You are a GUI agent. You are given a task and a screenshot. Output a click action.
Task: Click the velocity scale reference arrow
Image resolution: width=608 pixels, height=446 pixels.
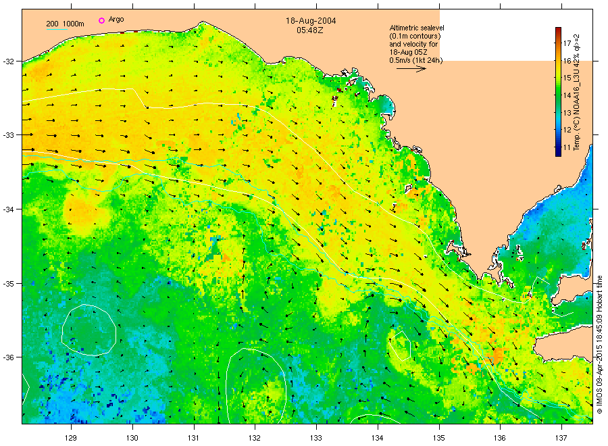point(411,69)
